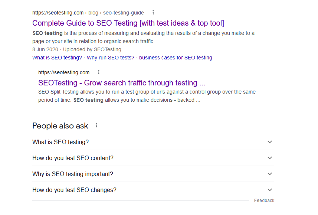Open the Complete Guide to SEO Testing result
318x215 pixels.
pos(128,23)
